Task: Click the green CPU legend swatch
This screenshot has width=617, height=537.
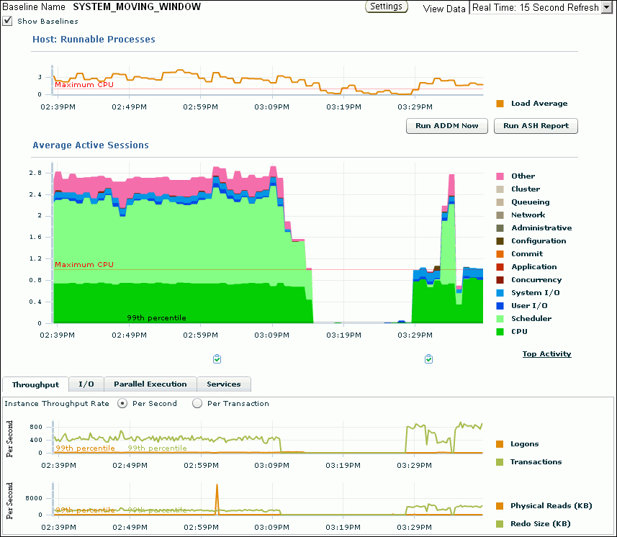Action: point(500,332)
